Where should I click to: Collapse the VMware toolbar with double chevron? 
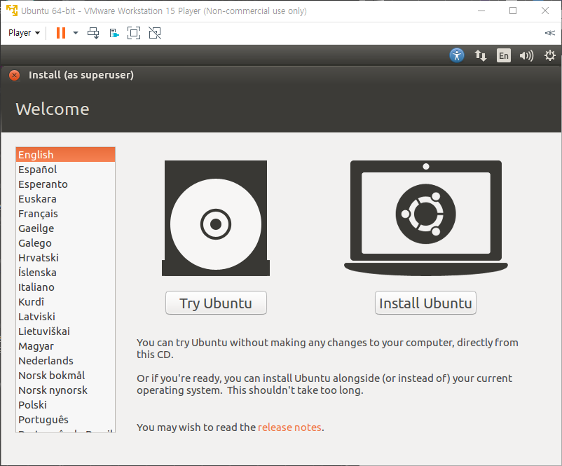(549, 33)
